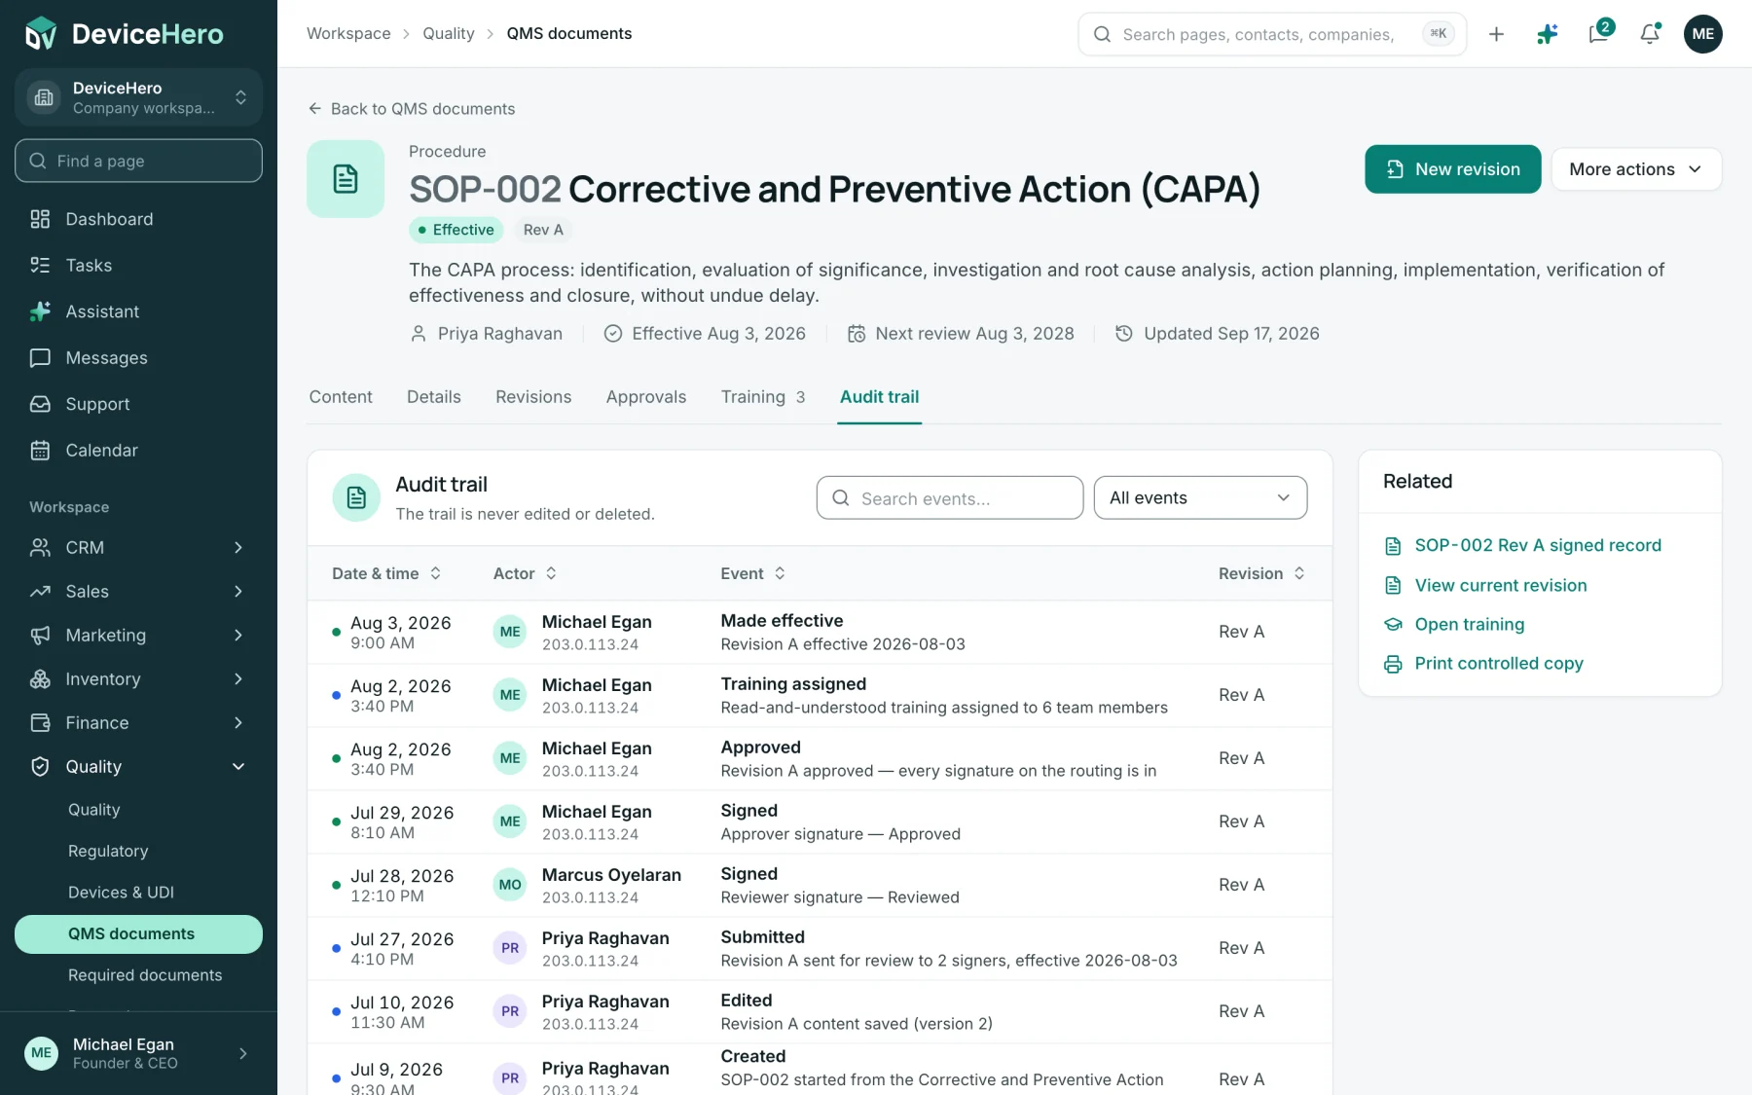Open Regulatory under Quality
This screenshot has width=1752, height=1095.
(x=138, y=851)
